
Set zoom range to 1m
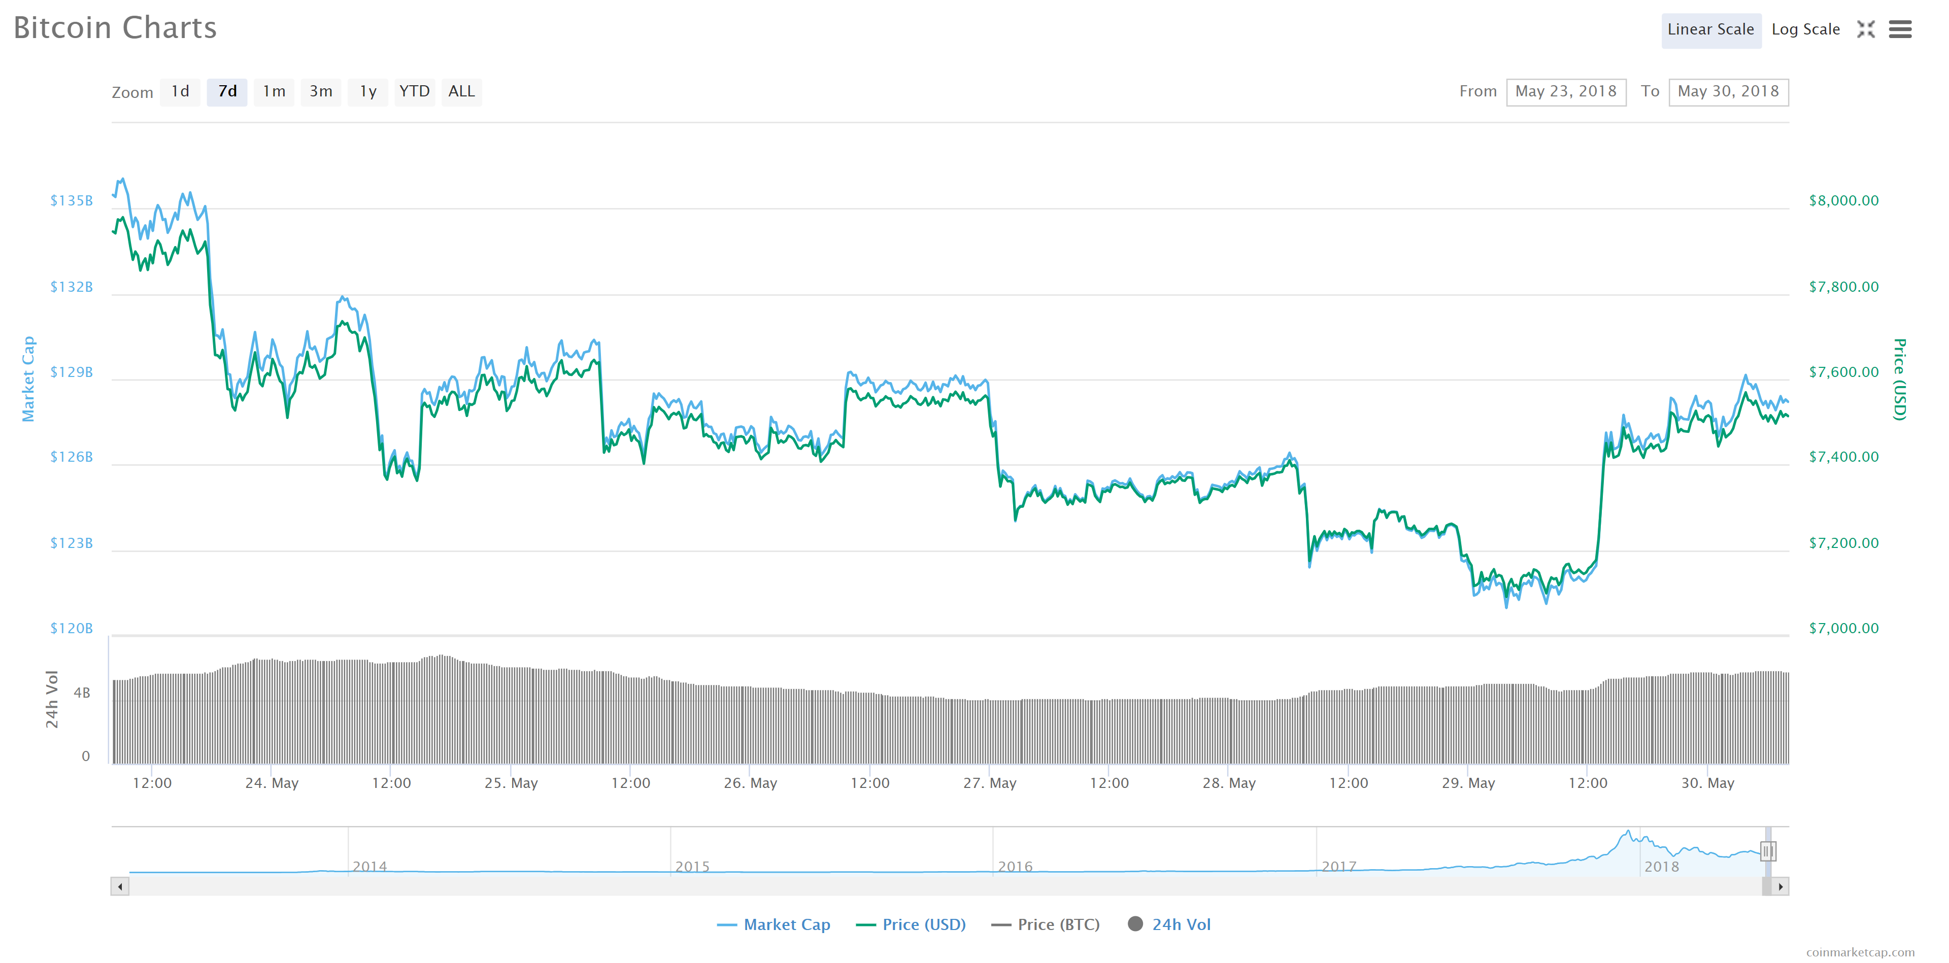274,91
